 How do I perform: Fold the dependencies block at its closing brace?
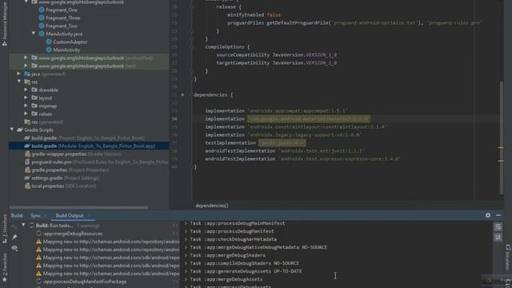click(192, 167)
